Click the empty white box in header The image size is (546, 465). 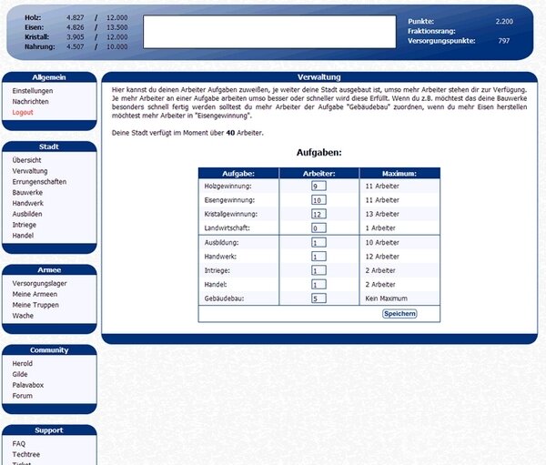pyautogui.click(x=269, y=32)
